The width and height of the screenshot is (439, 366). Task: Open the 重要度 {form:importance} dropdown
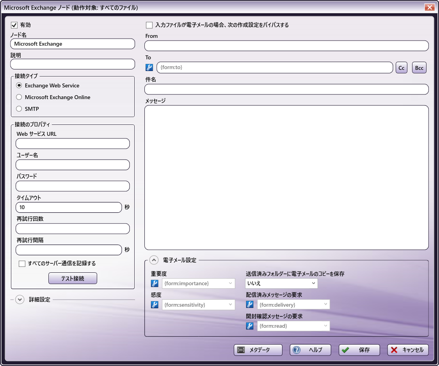tap(199, 283)
